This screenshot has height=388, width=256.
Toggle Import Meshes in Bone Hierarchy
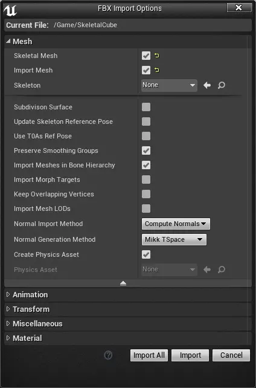coord(146,165)
